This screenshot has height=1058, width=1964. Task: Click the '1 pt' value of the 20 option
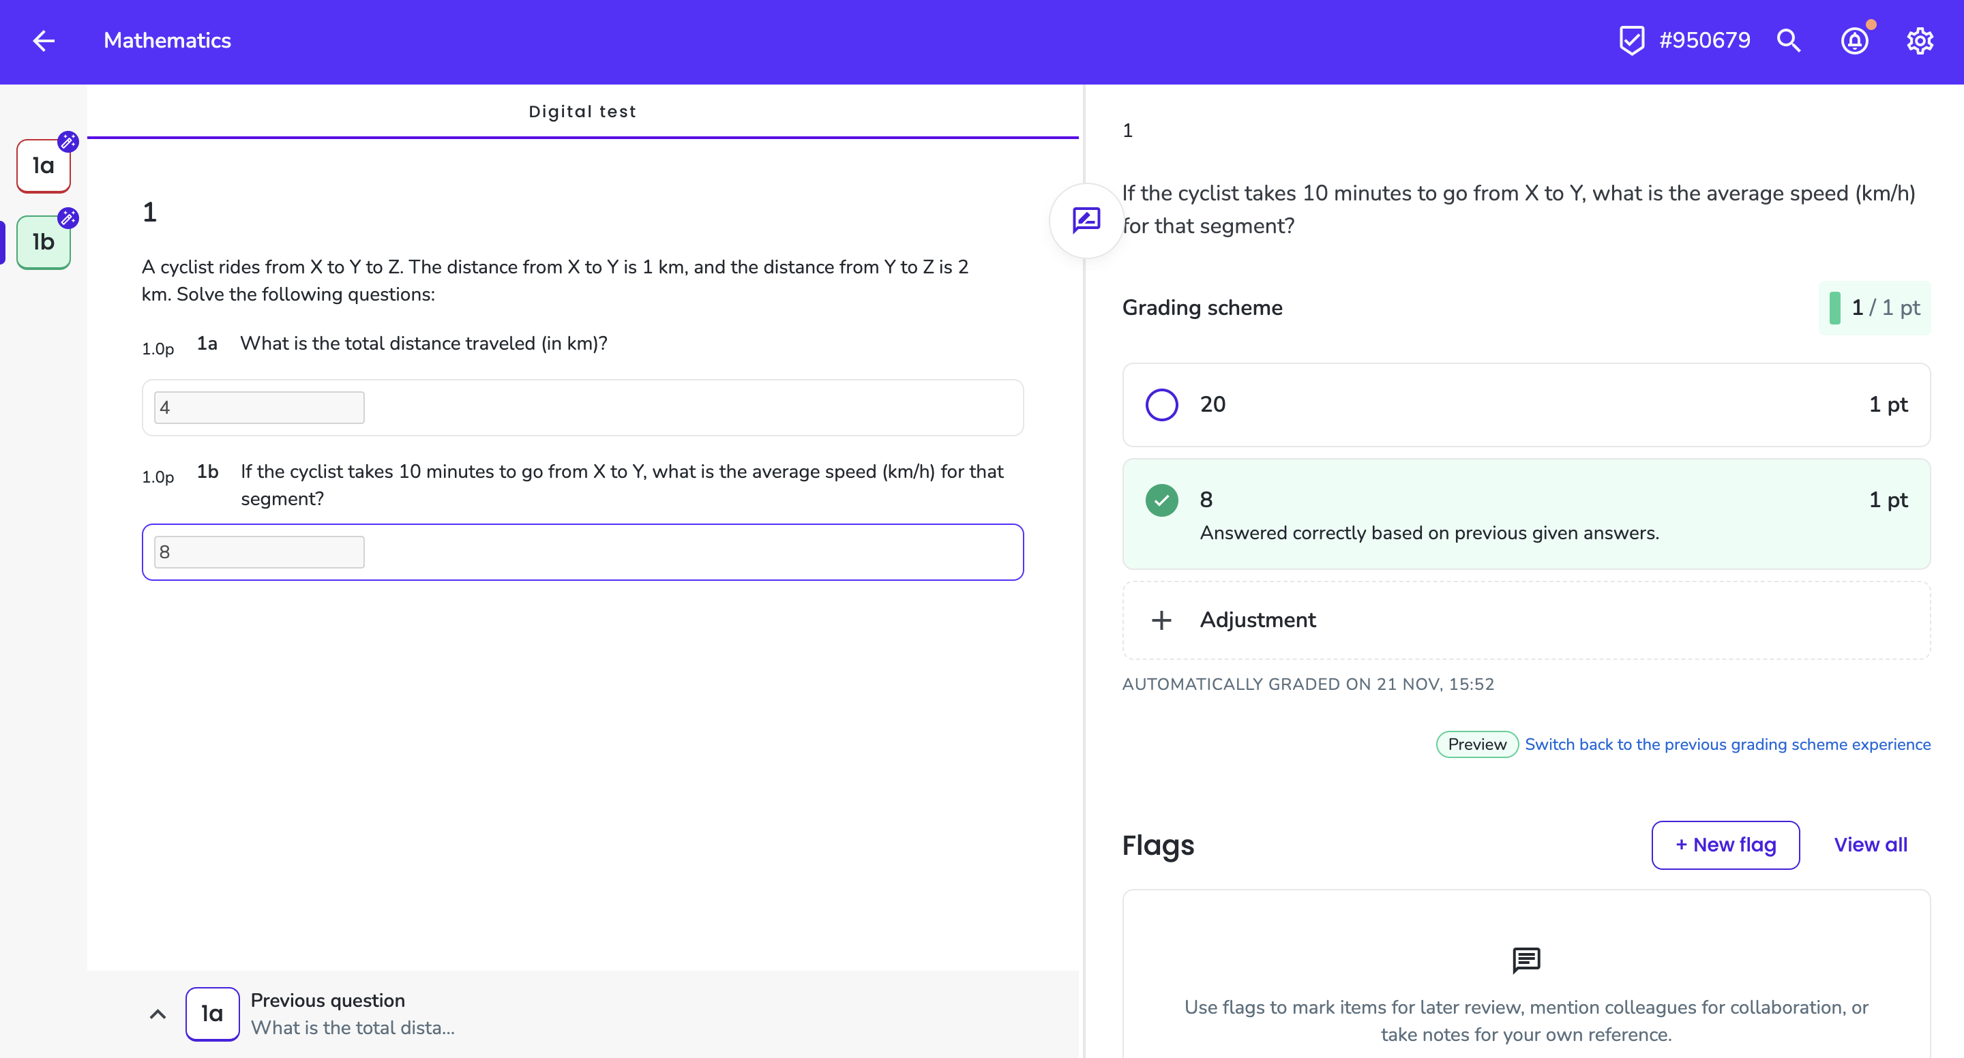click(1888, 405)
